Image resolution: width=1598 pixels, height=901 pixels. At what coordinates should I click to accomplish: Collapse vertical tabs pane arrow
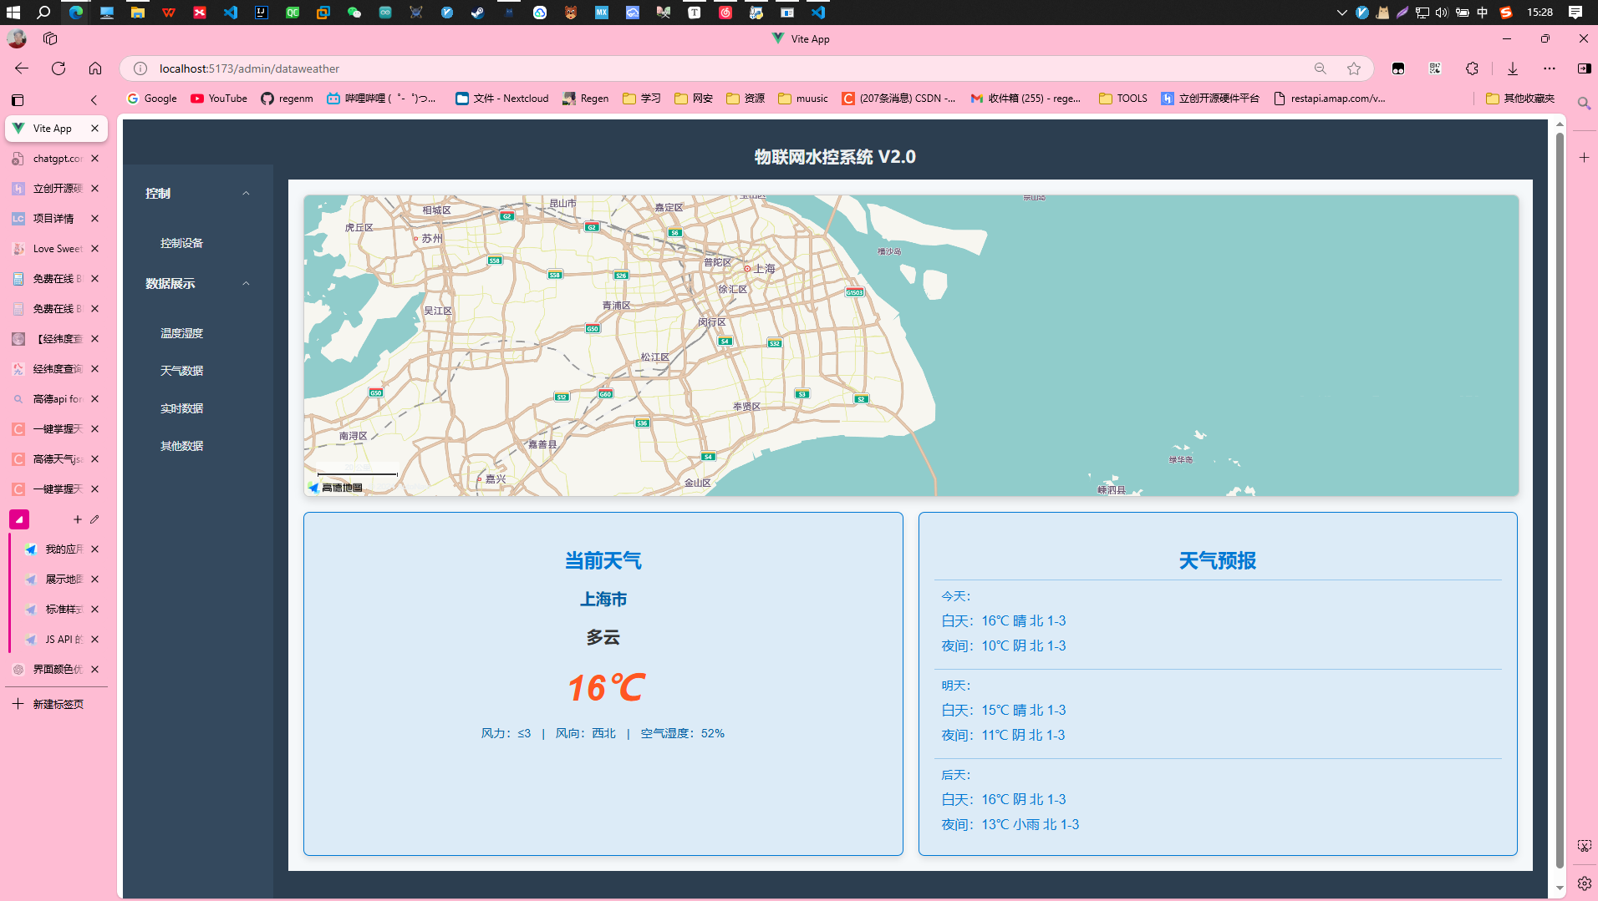(94, 99)
